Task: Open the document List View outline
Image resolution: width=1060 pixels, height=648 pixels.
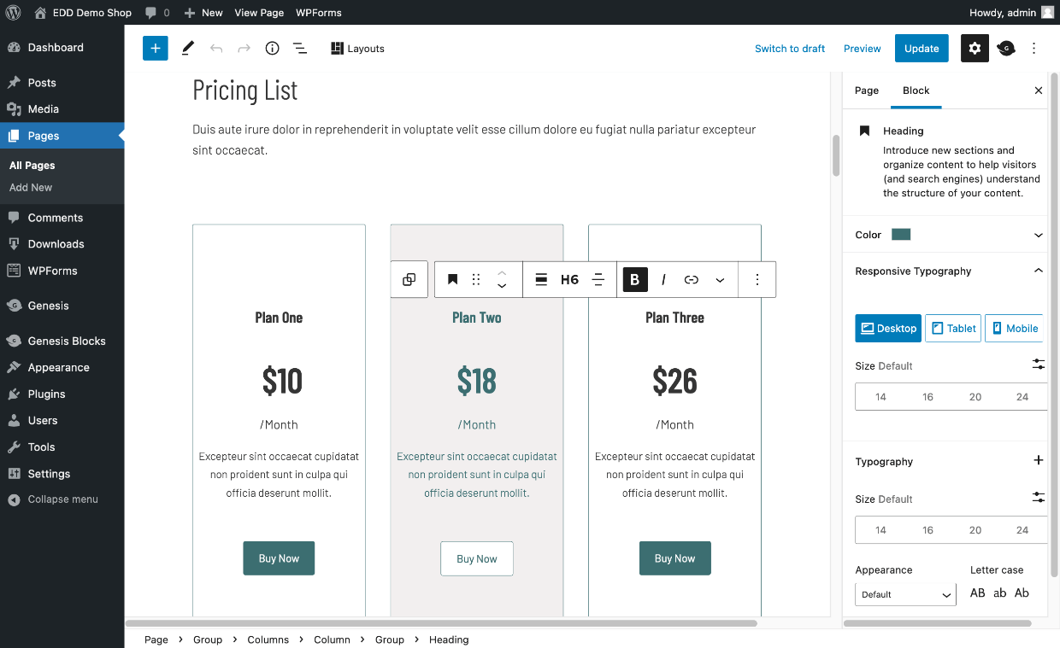Action: click(300, 49)
